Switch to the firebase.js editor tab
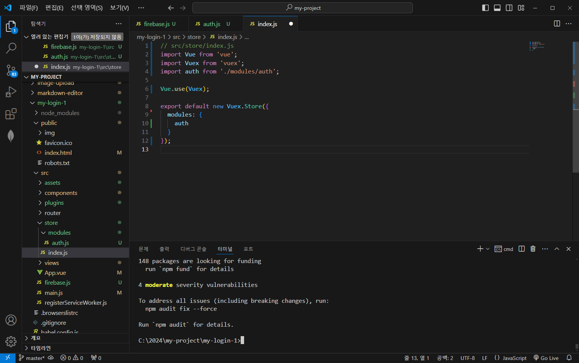 coord(159,24)
